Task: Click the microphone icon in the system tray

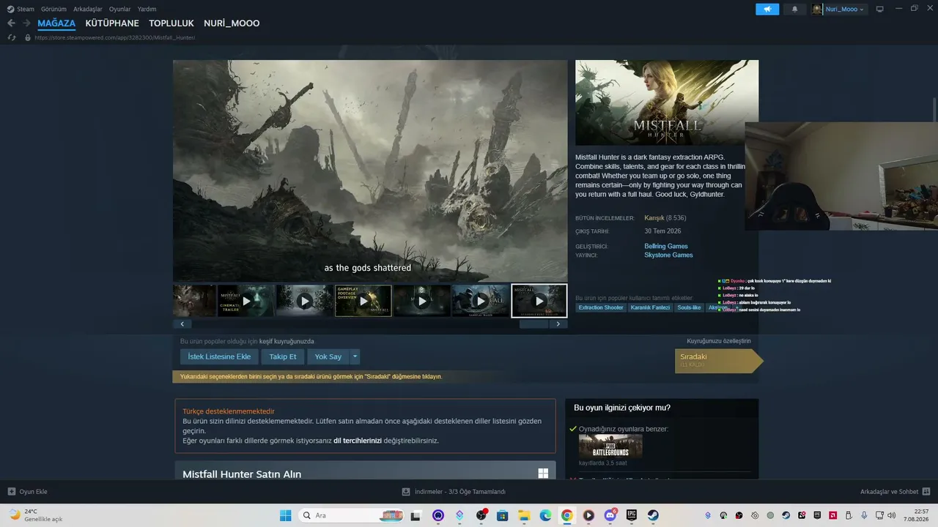Action: 865,515
